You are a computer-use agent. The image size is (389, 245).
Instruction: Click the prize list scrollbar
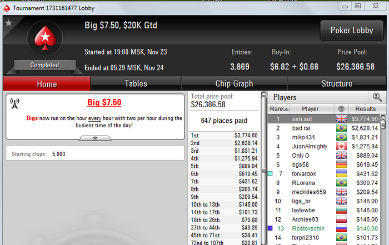[x=264, y=168]
